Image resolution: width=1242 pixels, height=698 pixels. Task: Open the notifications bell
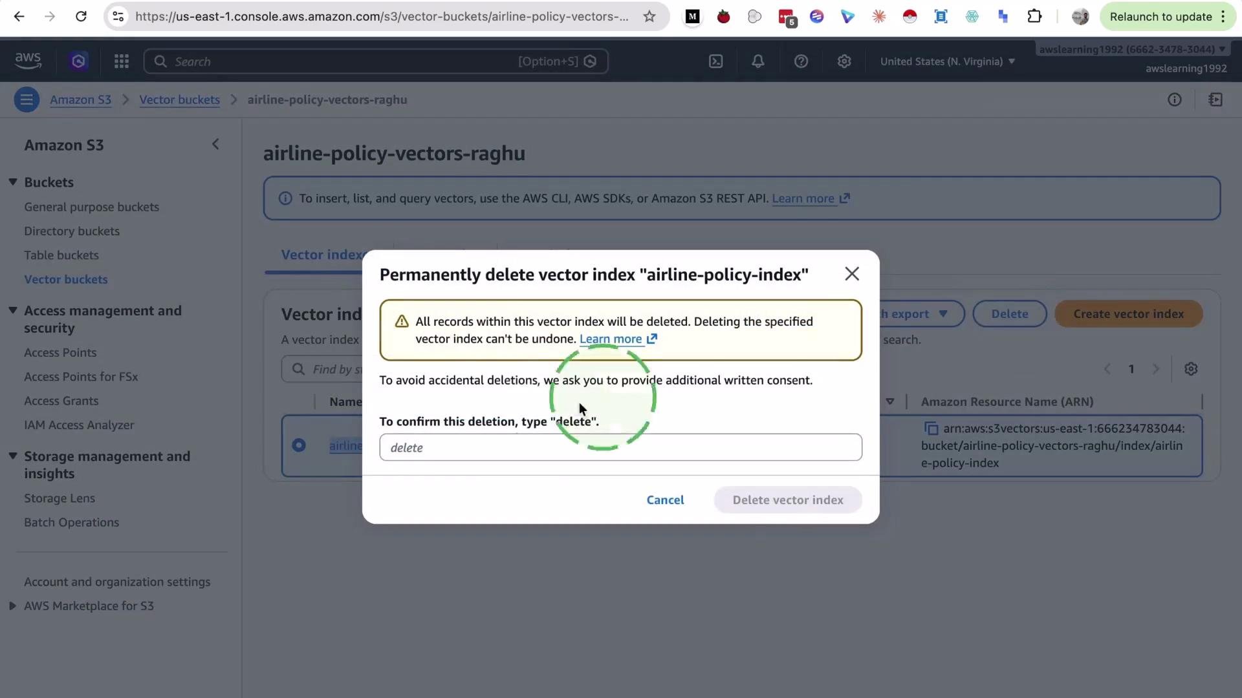click(757, 61)
